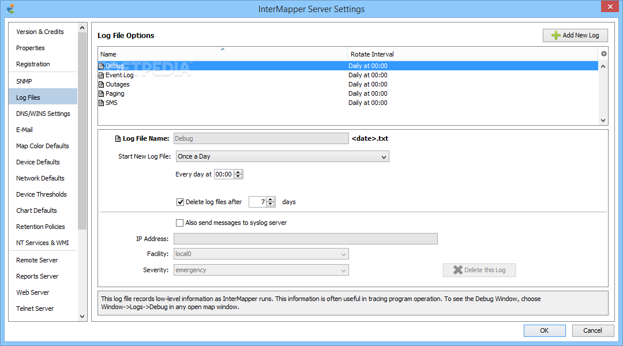Sort by Rotate Interval column header
Viewport: 623px width, 346px height.
pyautogui.click(x=473, y=54)
